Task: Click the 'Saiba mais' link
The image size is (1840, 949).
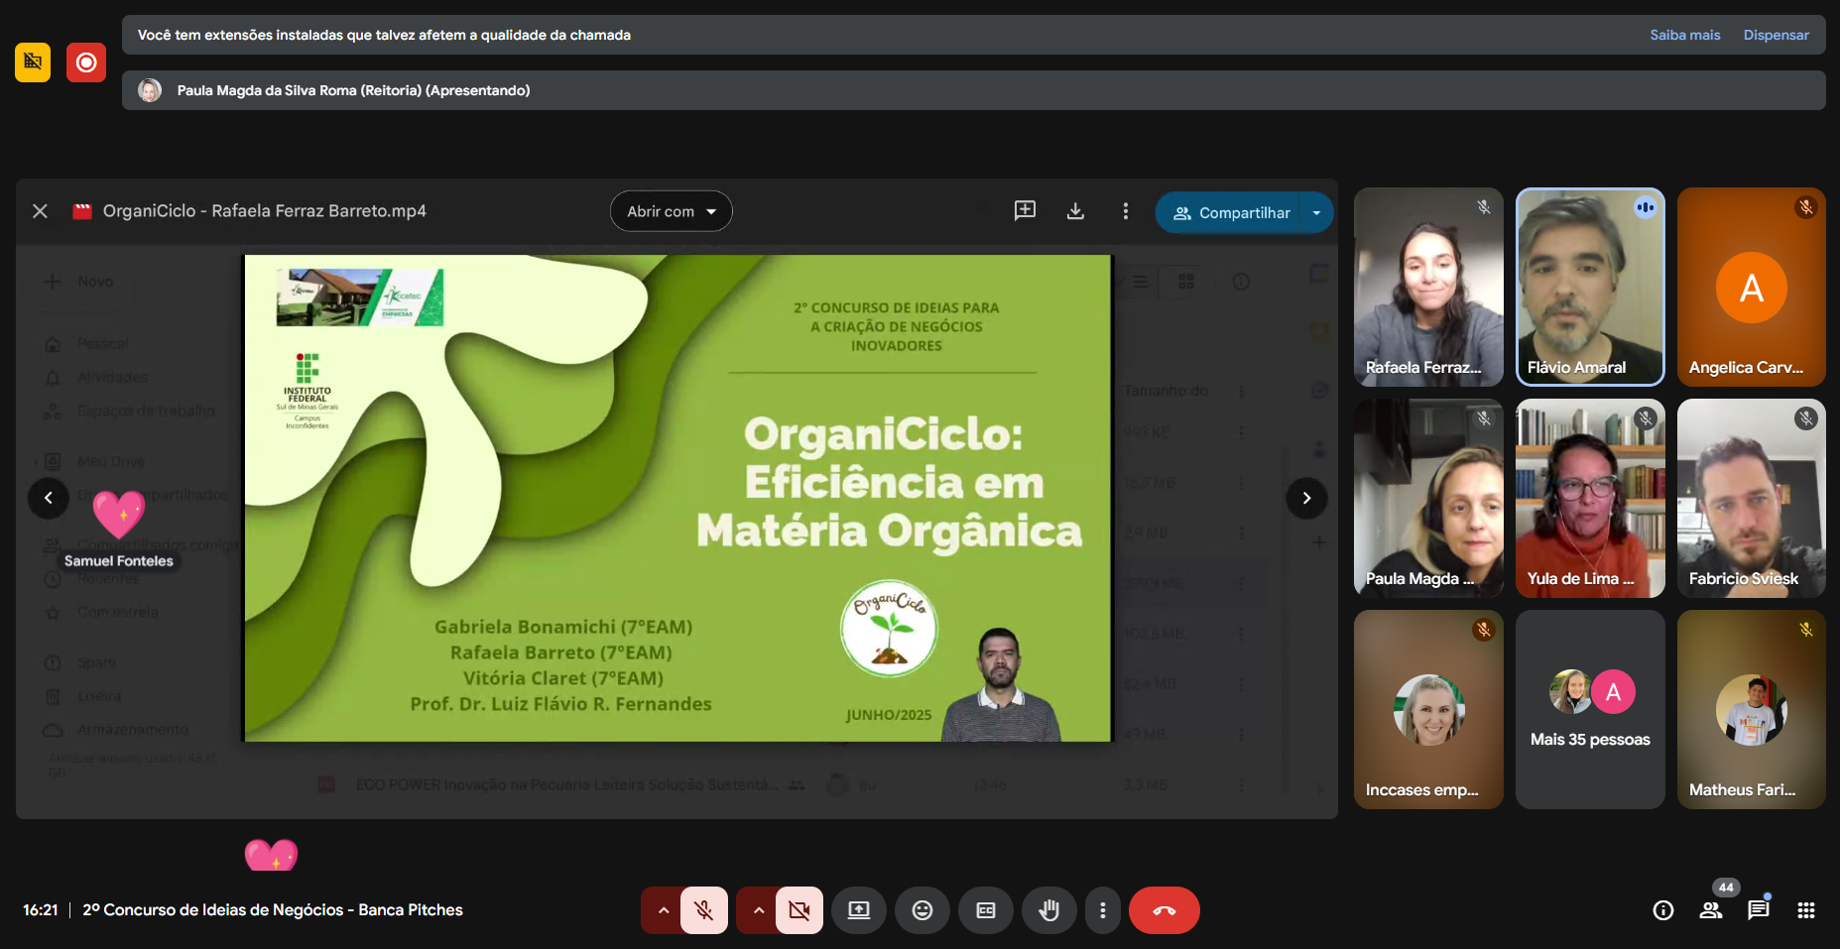Action: click(x=1684, y=35)
